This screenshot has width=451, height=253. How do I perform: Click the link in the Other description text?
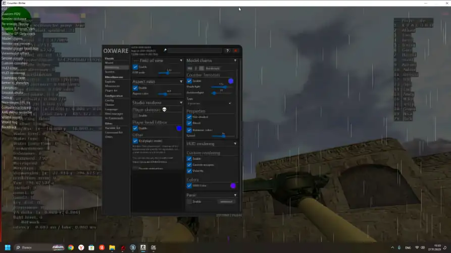click(149, 162)
